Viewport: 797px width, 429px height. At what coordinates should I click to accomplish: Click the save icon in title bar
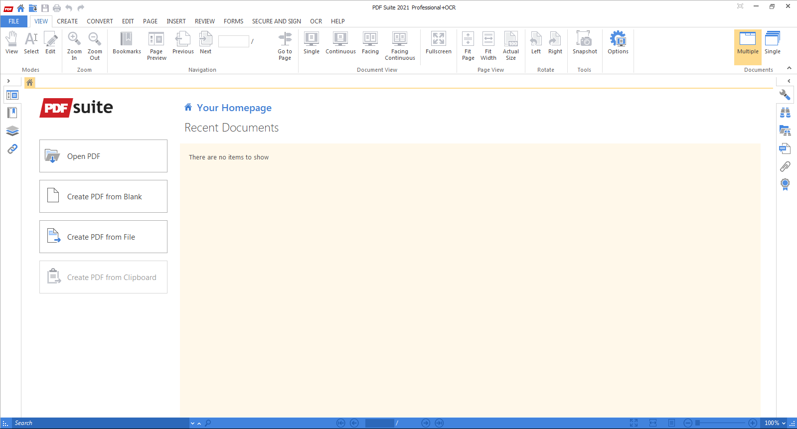pos(45,7)
